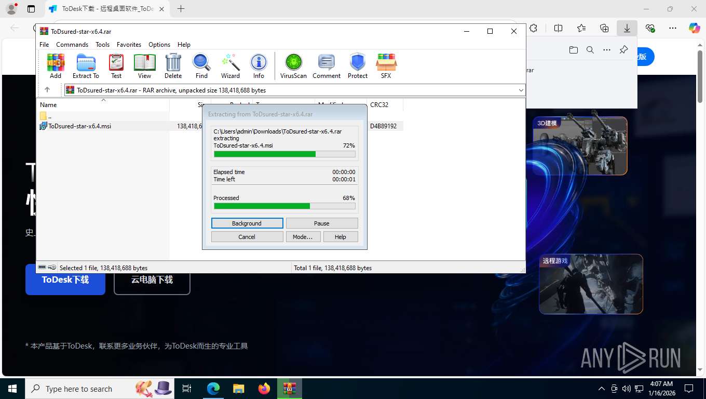Pause the extraction
Screen dimensions: 706x399
(322, 223)
